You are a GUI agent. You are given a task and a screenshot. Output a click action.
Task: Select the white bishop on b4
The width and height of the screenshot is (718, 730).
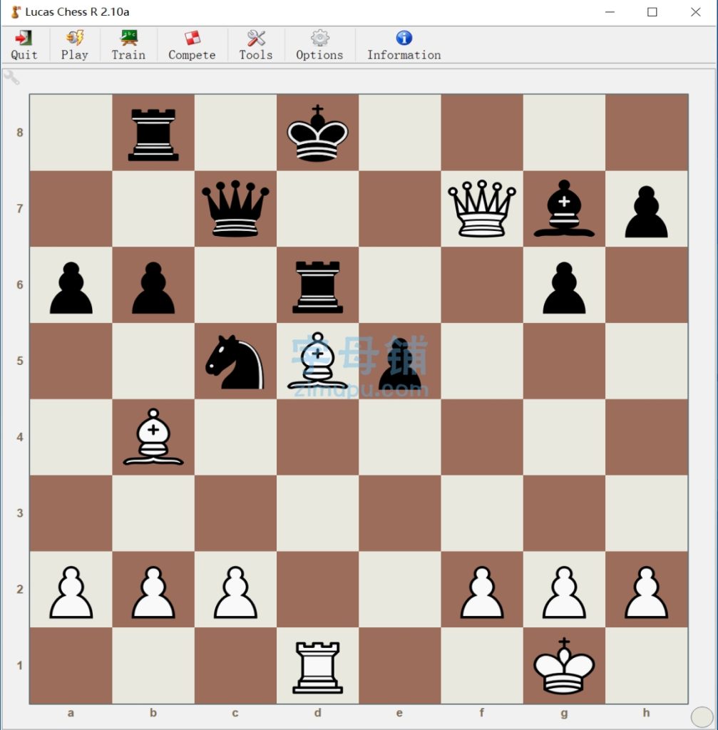(x=153, y=437)
